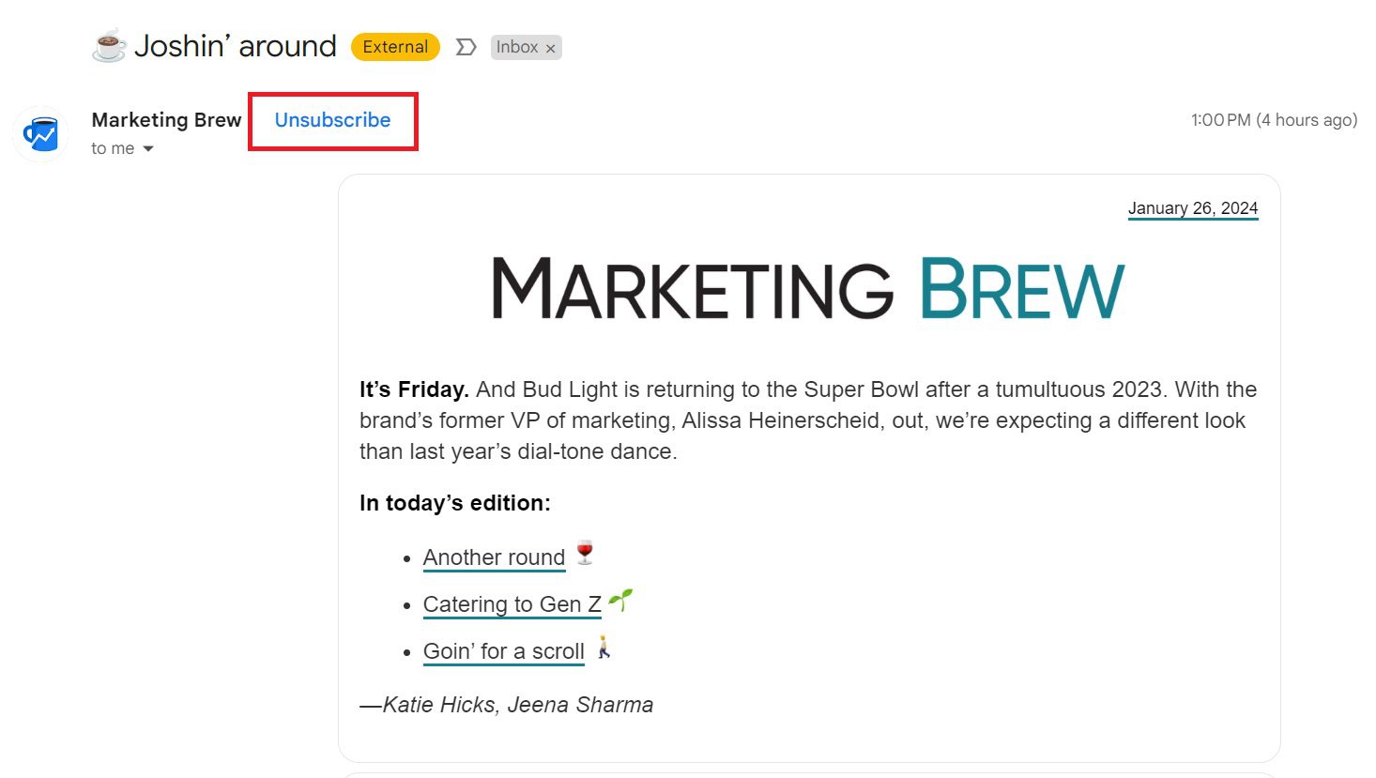Image resolution: width=1376 pixels, height=778 pixels.
Task: Click the Marketing Brew sender name
Action: point(166,120)
